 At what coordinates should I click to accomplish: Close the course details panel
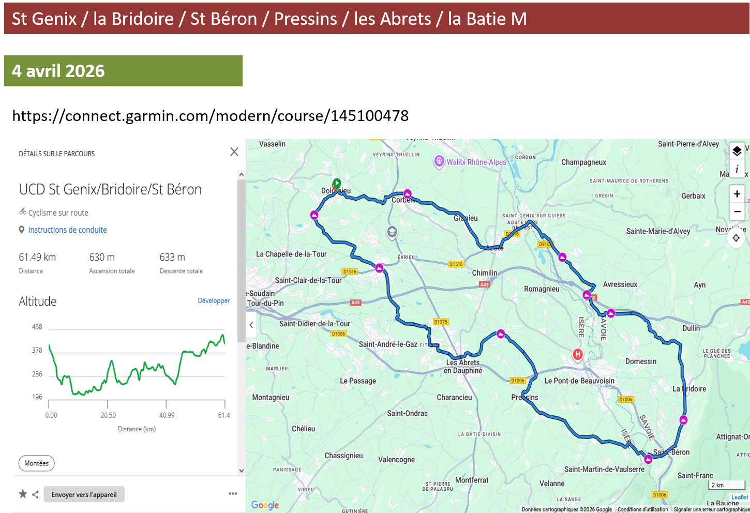(x=234, y=152)
